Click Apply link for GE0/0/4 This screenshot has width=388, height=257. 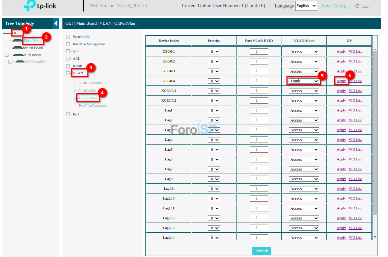click(x=341, y=81)
